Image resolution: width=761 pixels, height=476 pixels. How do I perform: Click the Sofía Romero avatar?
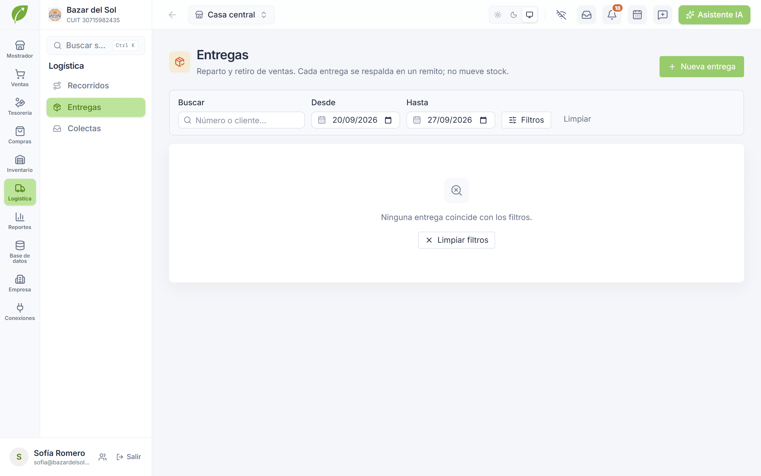19,457
